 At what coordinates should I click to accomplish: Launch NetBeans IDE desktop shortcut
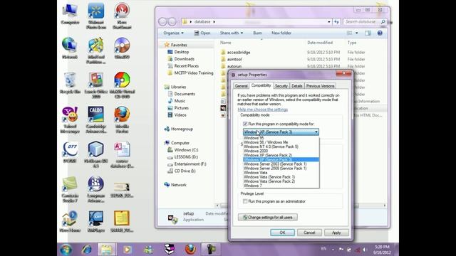coord(96,154)
